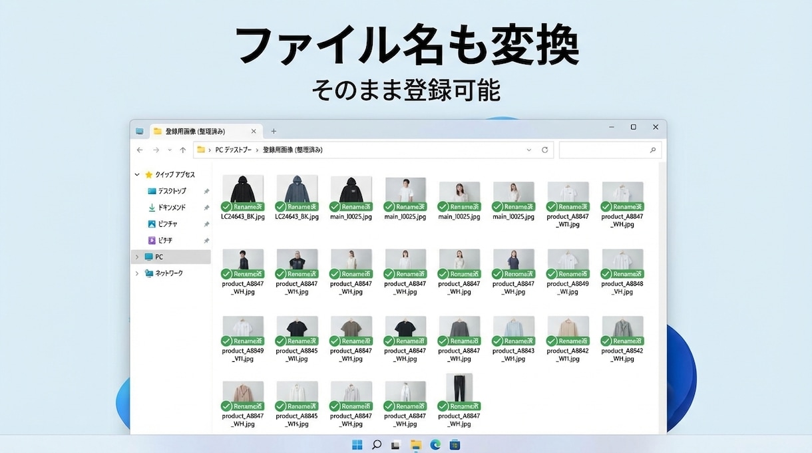Select the light blue sweater product_A8843 thumbnail

514,331
